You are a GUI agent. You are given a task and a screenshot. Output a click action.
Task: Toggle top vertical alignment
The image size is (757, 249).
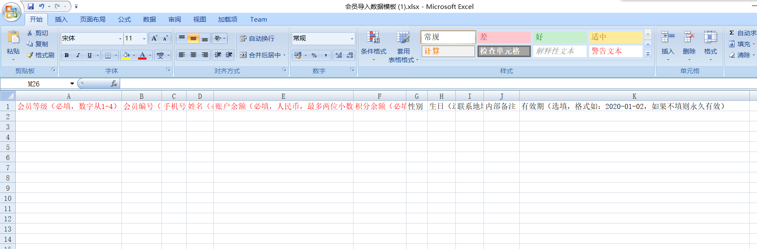(182, 38)
